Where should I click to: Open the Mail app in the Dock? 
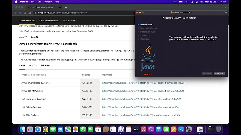(60, 129)
